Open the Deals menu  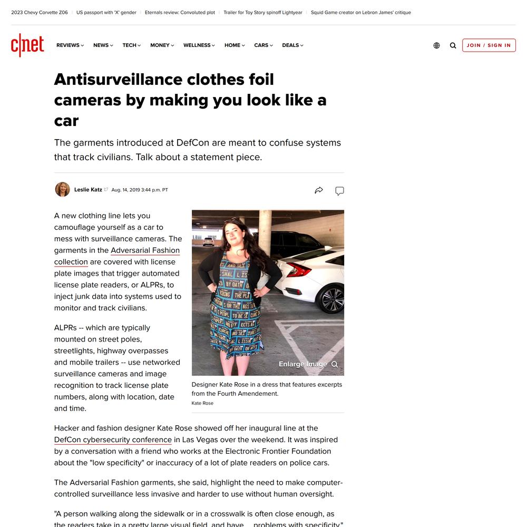pyautogui.click(x=292, y=45)
